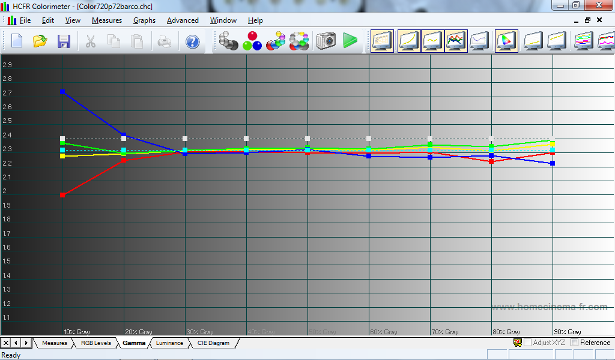Viewport: 615px width, 360px height.
Task: Open a file using the folder icon
Action: pos(40,41)
